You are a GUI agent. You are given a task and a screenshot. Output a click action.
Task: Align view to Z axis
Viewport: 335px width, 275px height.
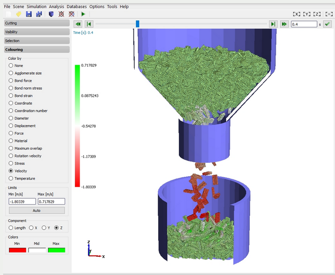pos(317,14)
